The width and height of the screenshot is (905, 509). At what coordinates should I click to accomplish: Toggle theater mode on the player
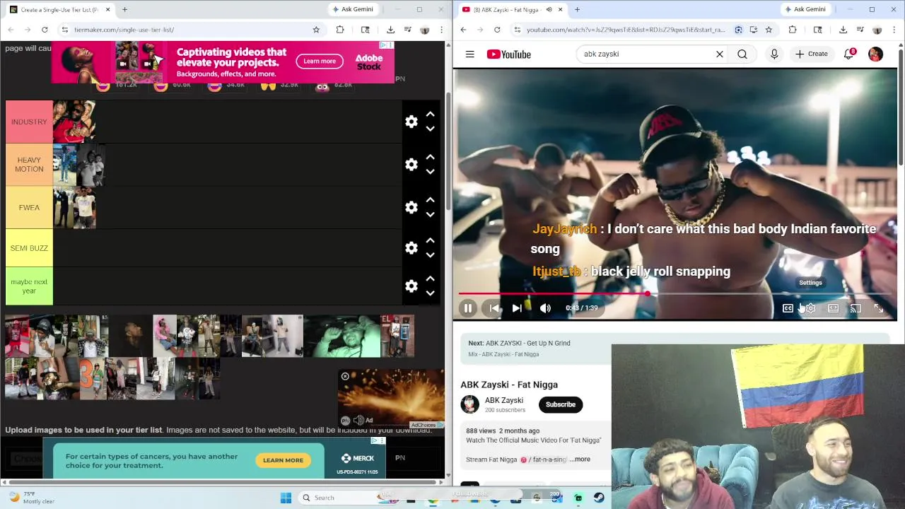tap(834, 308)
